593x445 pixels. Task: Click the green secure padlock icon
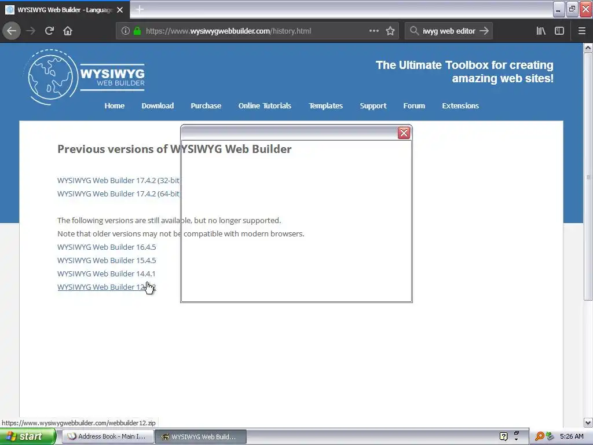click(137, 31)
